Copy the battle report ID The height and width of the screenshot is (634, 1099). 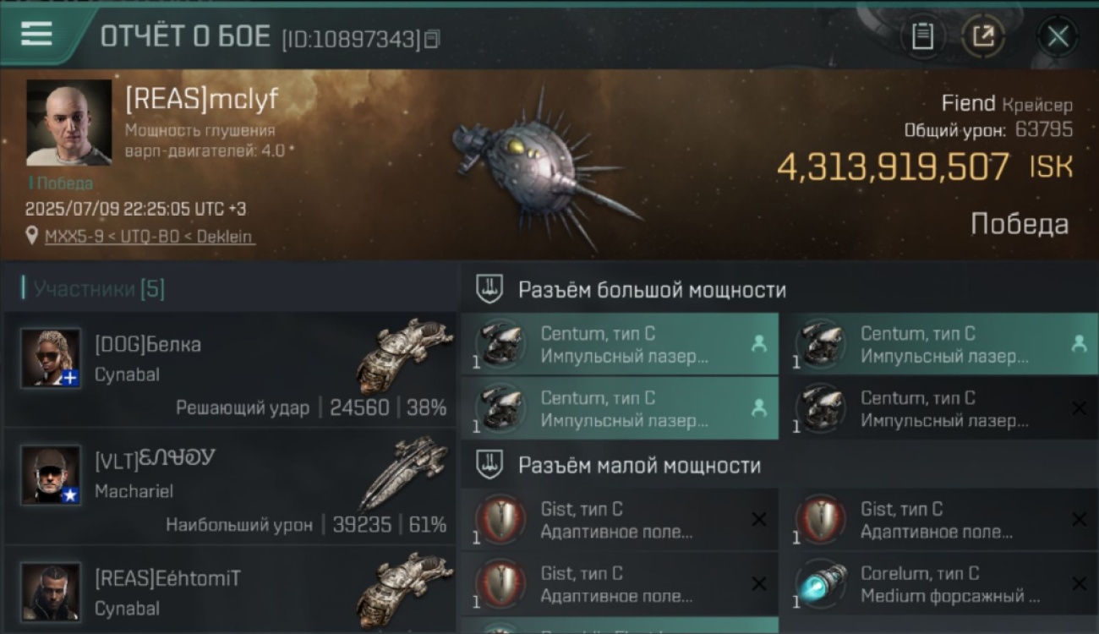[x=432, y=39]
